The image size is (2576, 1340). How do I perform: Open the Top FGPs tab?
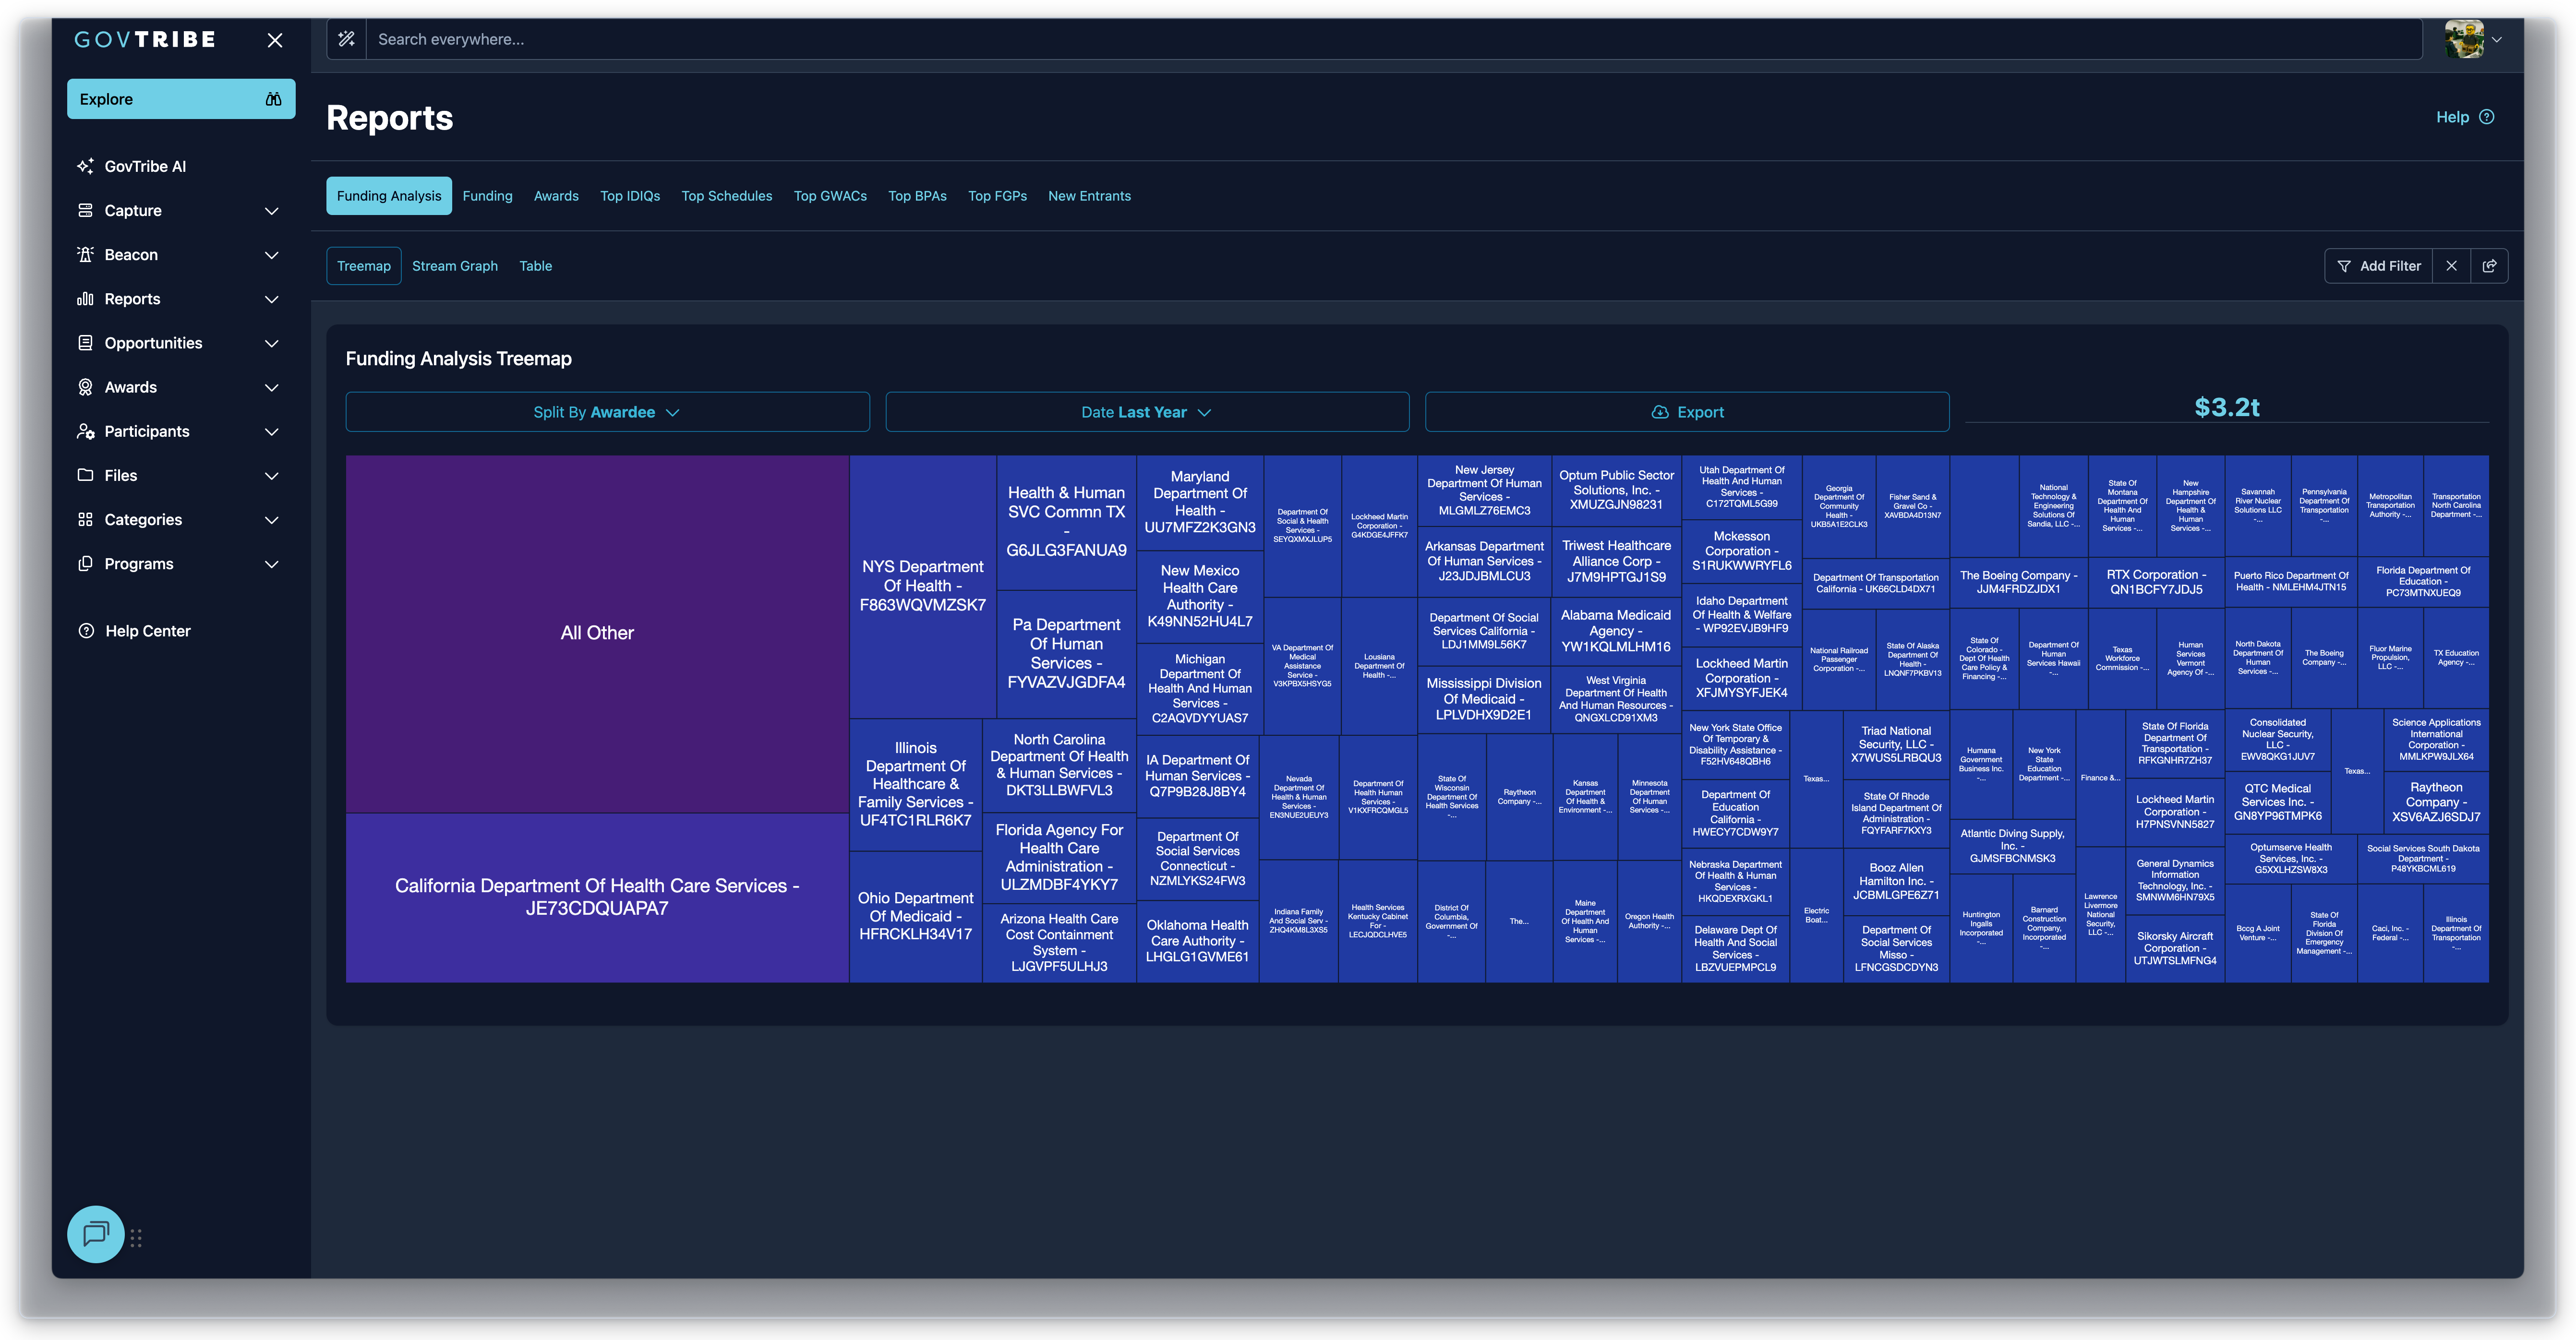point(997,196)
